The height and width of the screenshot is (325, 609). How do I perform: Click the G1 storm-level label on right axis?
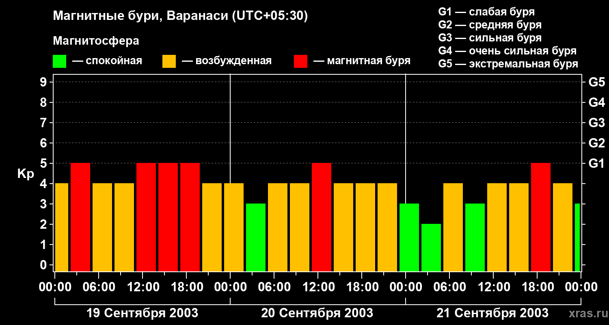(x=596, y=163)
